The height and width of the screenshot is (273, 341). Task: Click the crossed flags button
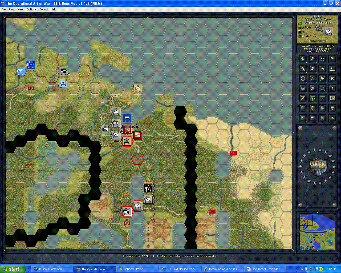[x=323, y=79]
